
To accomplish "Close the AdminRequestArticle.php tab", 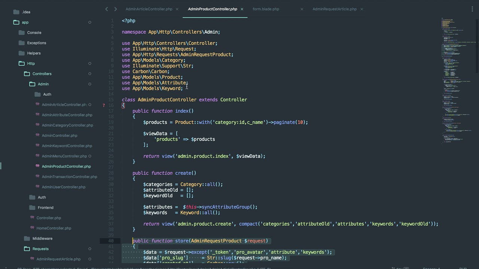I will (361, 9).
